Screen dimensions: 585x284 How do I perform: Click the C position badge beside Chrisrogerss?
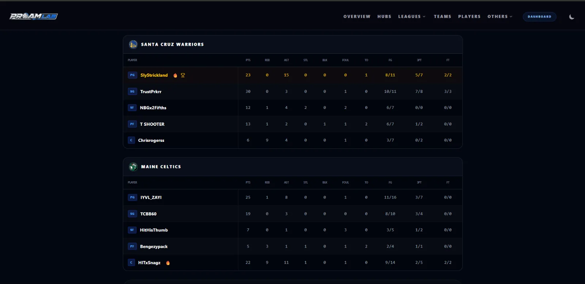[131, 140]
